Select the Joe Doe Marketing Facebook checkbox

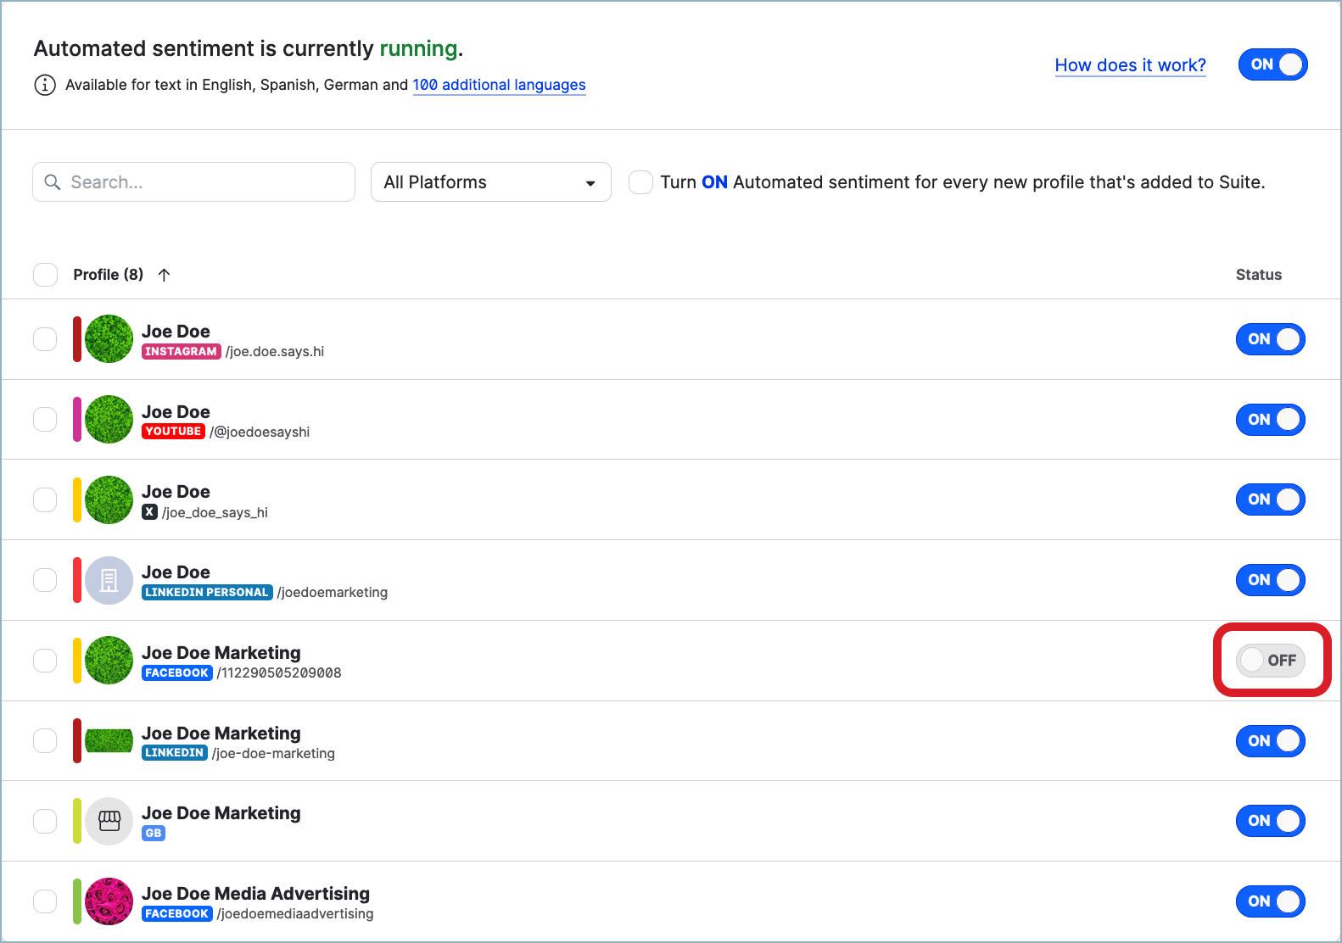[x=45, y=661]
